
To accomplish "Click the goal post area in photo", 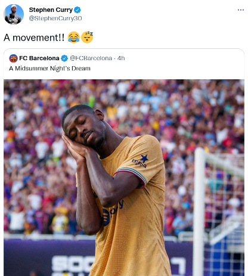I will [x=219, y=212].
